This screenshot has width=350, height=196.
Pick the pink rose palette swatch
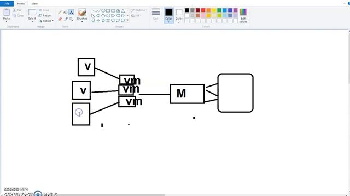tap(203, 16)
